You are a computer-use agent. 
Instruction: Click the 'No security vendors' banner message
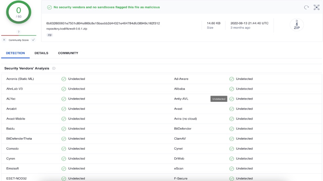[x=107, y=7]
